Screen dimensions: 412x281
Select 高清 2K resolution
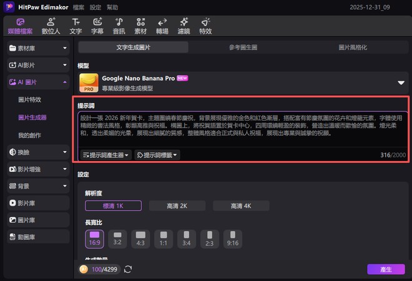coord(177,206)
